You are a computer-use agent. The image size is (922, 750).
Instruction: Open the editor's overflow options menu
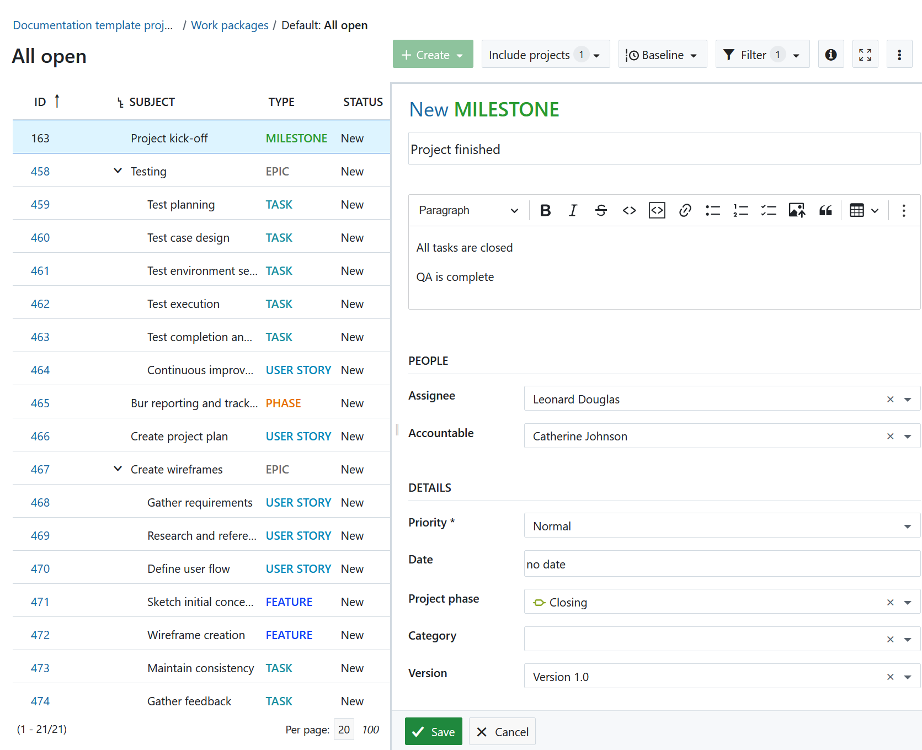pyautogui.click(x=903, y=210)
